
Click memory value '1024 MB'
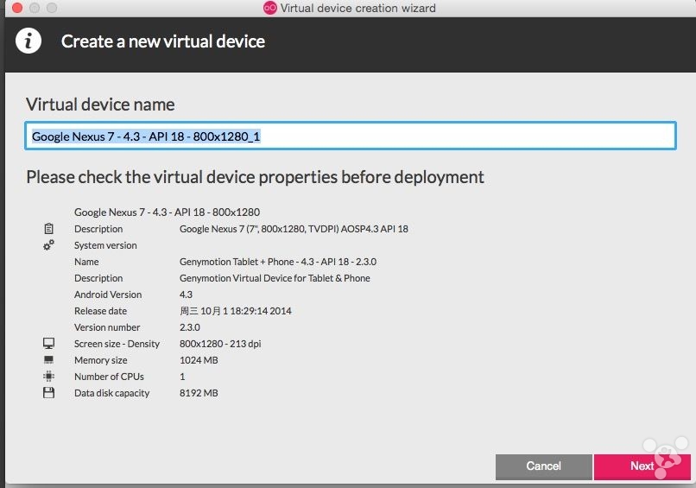coord(199,360)
